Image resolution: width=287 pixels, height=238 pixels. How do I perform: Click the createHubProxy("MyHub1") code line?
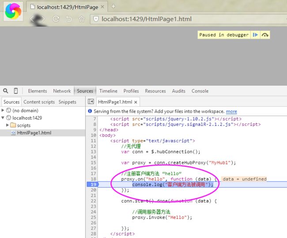click(x=178, y=163)
